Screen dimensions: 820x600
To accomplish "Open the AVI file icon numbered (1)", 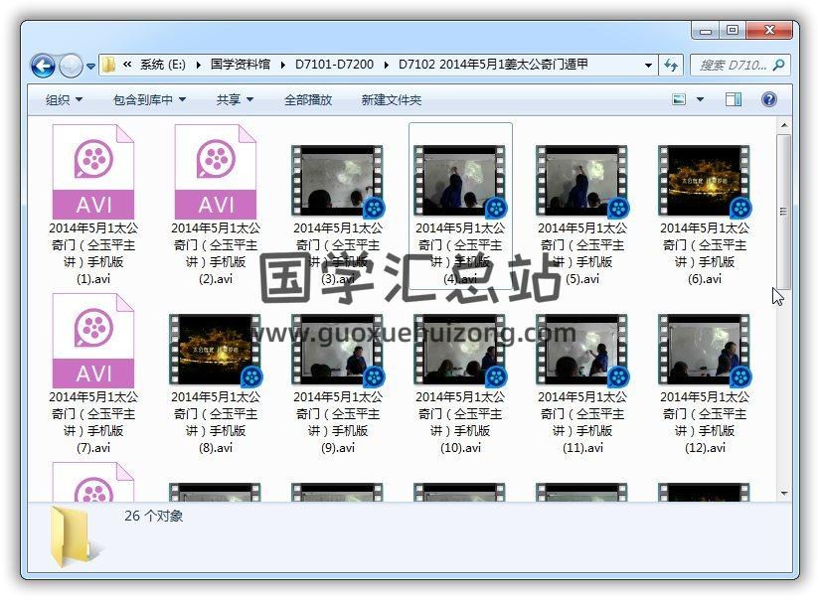I will 93,172.
